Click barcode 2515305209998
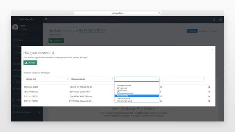This screenshot has height=132, width=235. tap(31, 92)
